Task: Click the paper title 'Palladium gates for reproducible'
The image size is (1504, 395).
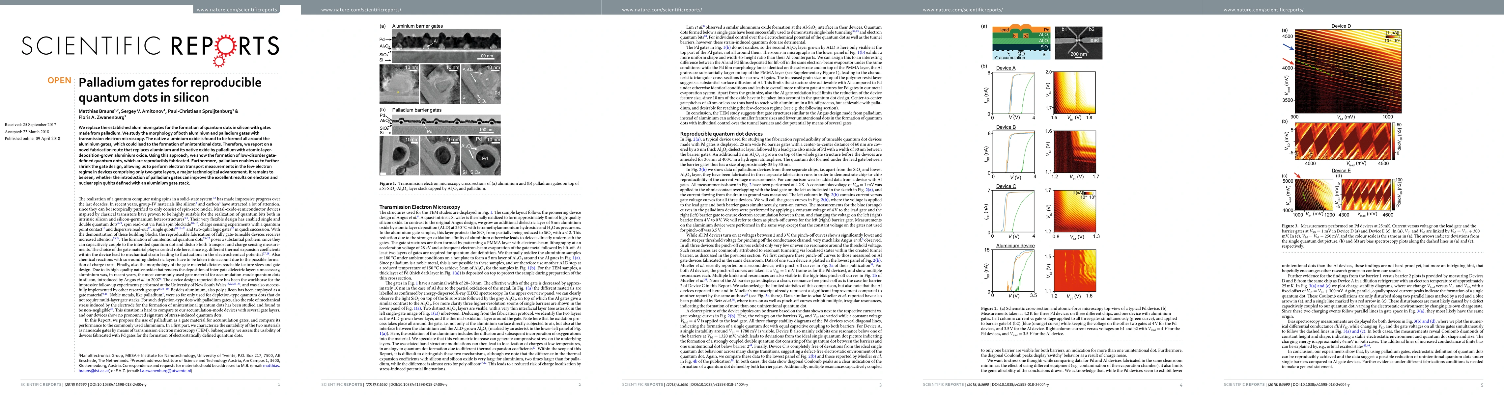Action: click(170, 82)
